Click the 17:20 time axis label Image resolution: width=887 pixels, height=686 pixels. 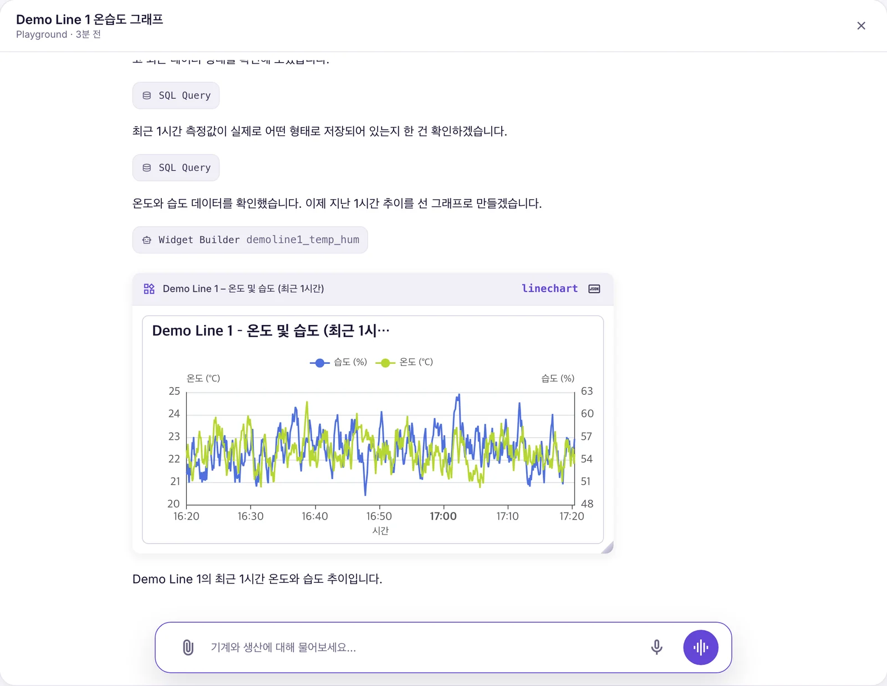click(x=572, y=516)
